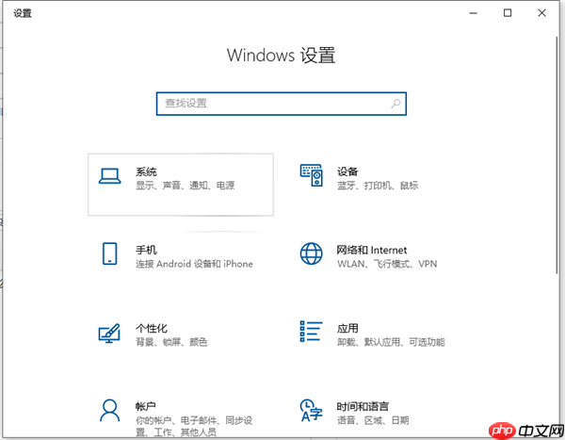Click the text 蓝牙、打印机、鼠标
The image size is (565, 440).
(378, 186)
